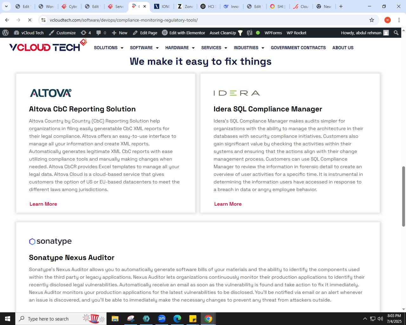
Task: Switch to the HCI browser tab
Action: (x=208, y=6)
